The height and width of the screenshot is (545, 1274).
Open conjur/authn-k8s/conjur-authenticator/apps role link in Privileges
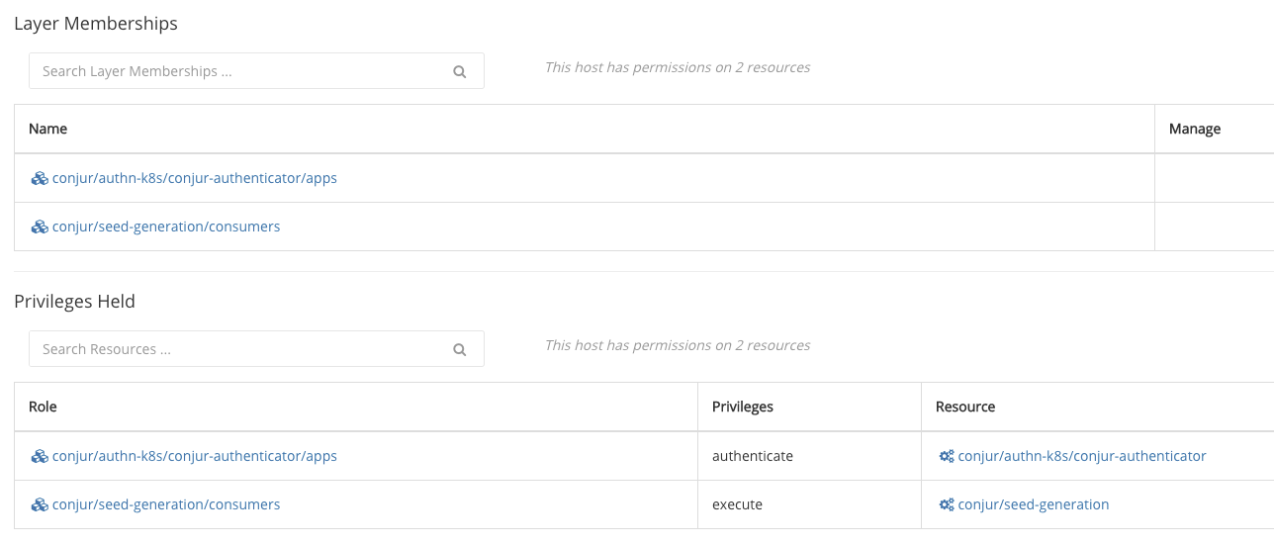click(195, 456)
